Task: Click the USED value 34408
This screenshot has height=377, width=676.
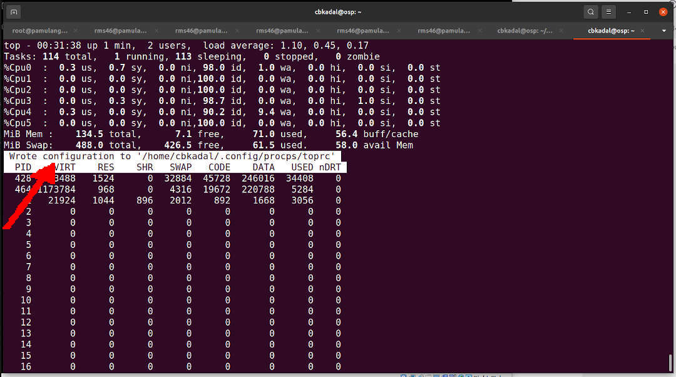Action: pyautogui.click(x=300, y=178)
